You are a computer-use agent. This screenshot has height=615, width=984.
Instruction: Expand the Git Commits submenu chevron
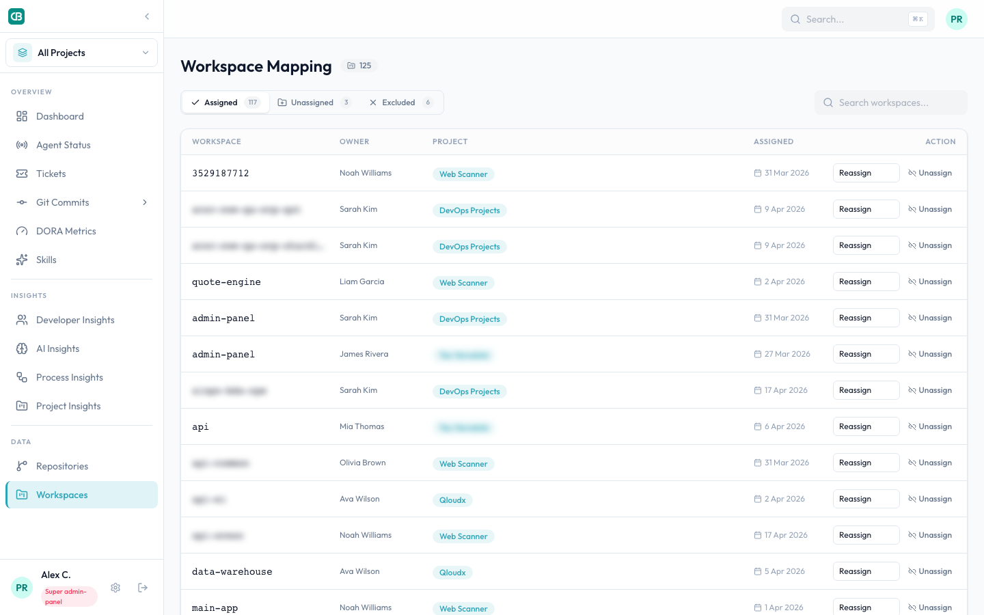(145, 202)
